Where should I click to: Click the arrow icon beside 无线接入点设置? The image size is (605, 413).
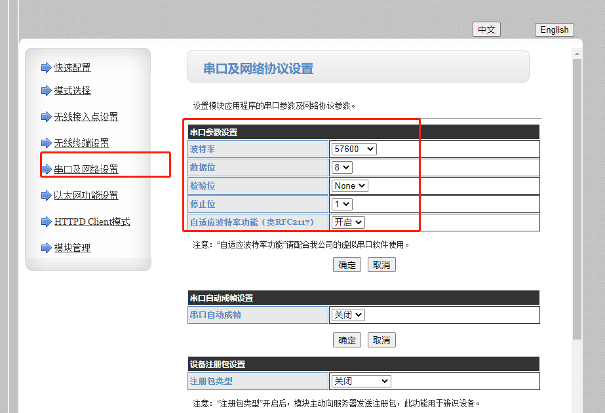(x=46, y=117)
